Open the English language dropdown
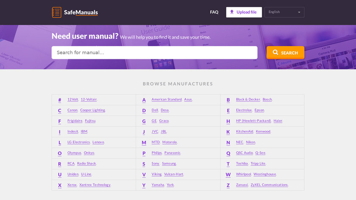This screenshot has width=356, height=200. (284, 12)
